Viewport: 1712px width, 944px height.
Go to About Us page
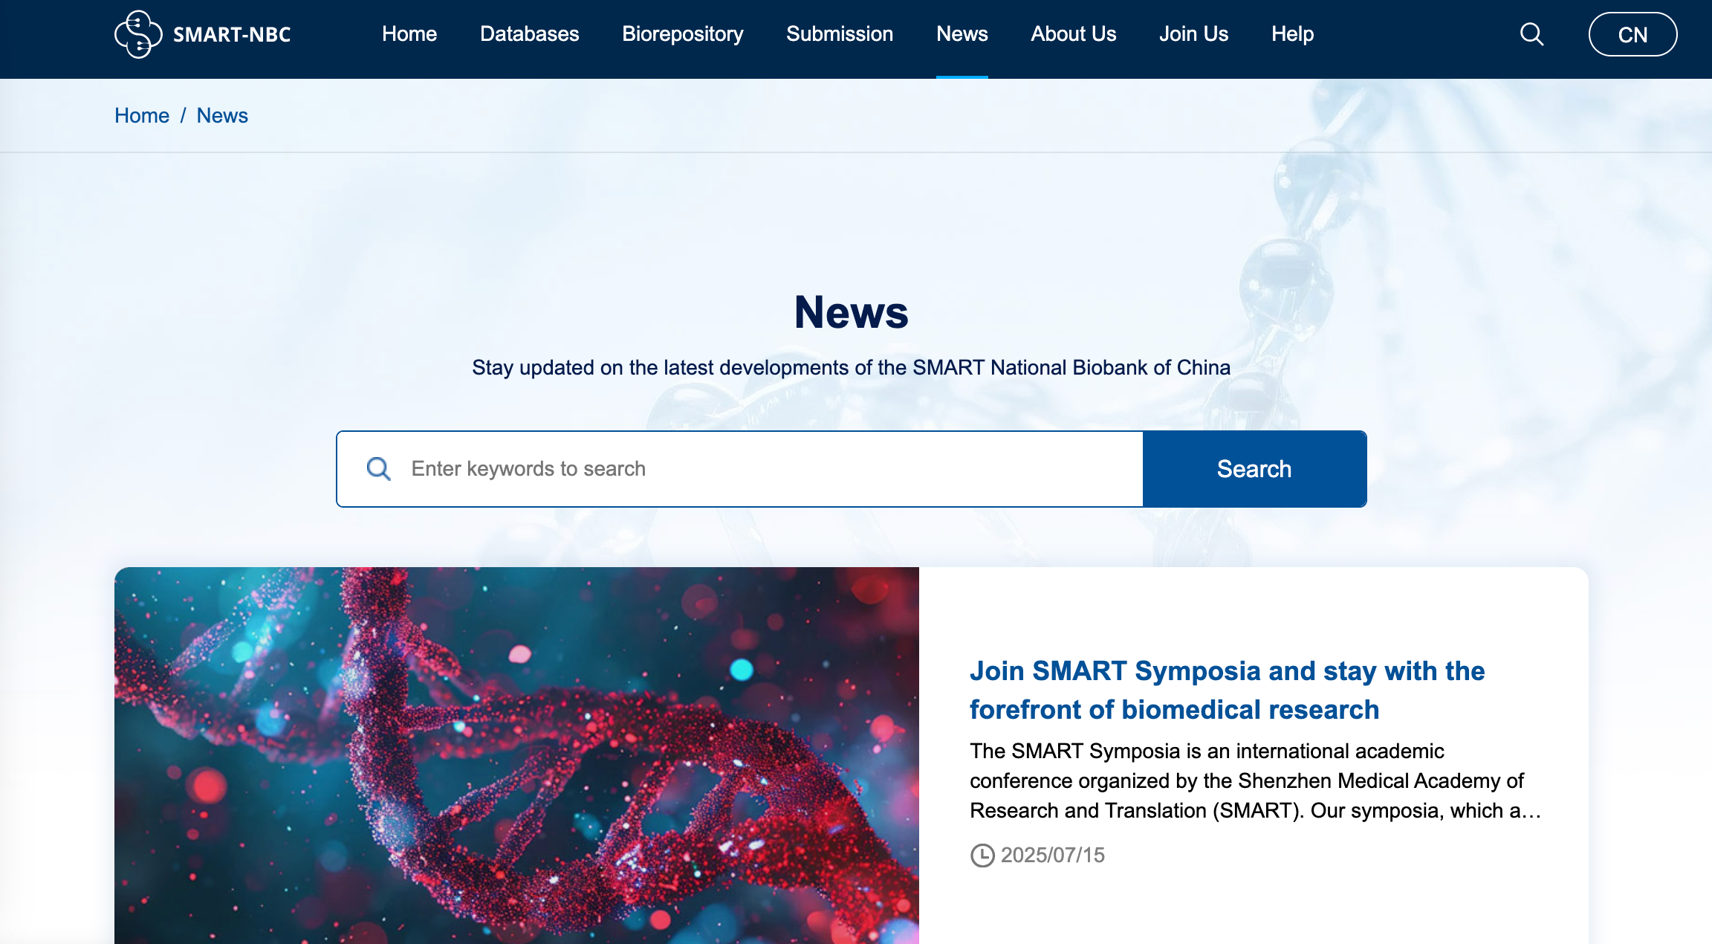pos(1073,34)
